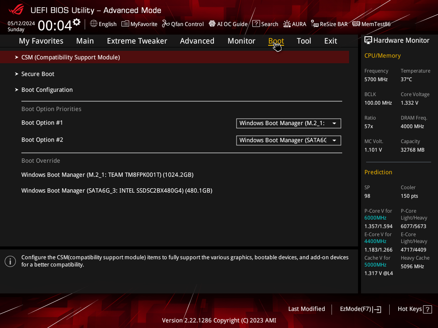Viewport: 438px width, 328px height.
Task: Click the 5000MHz Cache value
Action: click(x=375, y=265)
